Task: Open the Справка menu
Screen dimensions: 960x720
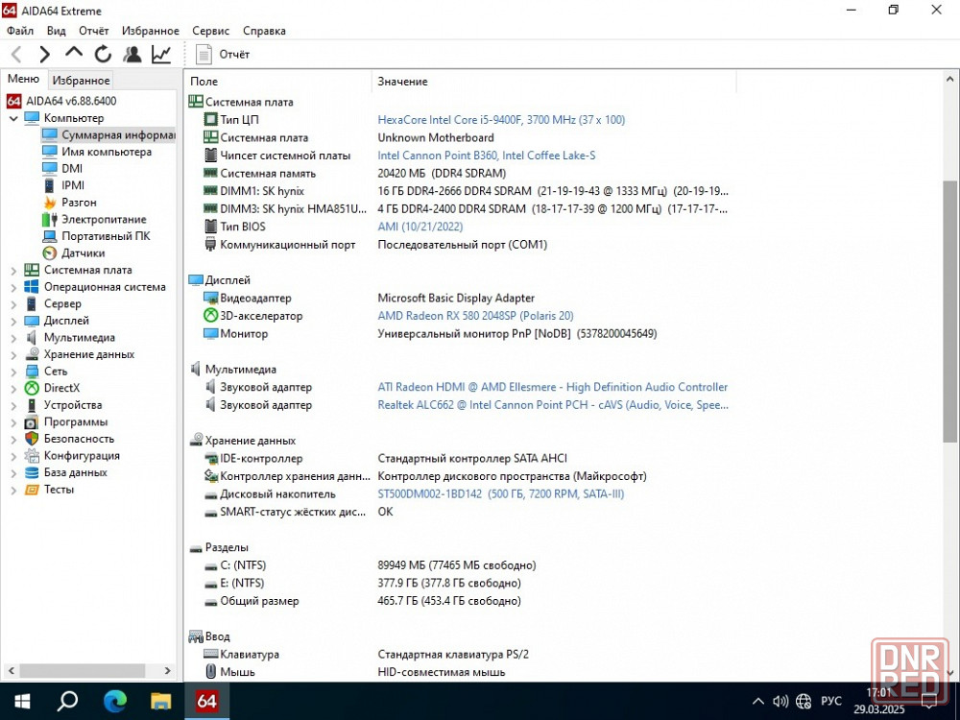Action: tap(265, 31)
